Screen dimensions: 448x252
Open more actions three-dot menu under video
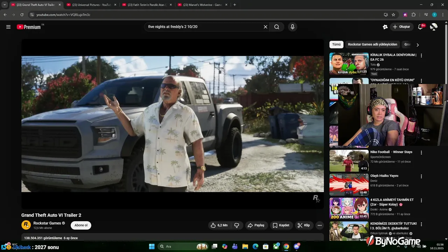coord(320,225)
